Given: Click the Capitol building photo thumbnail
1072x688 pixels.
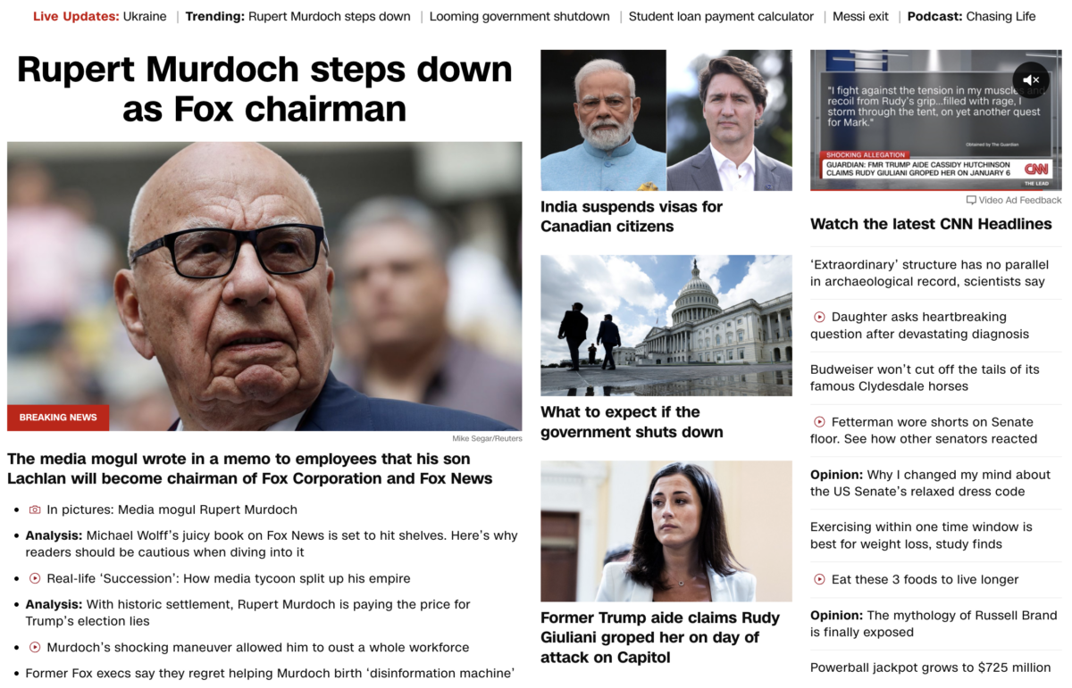Looking at the screenshot, I should (666, 326).
